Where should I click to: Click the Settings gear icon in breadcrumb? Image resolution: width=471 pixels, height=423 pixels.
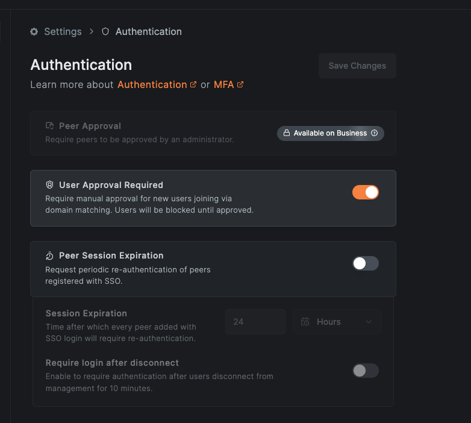(x=34, y=31)
